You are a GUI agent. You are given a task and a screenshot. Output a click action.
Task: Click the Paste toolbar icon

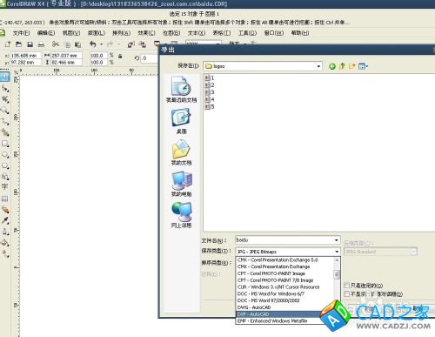pyautogui.click(x=77, y=44)
